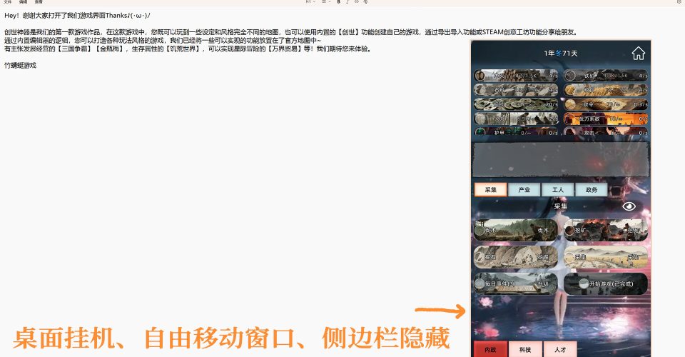Open the 编辑 menu

point(24,2)
